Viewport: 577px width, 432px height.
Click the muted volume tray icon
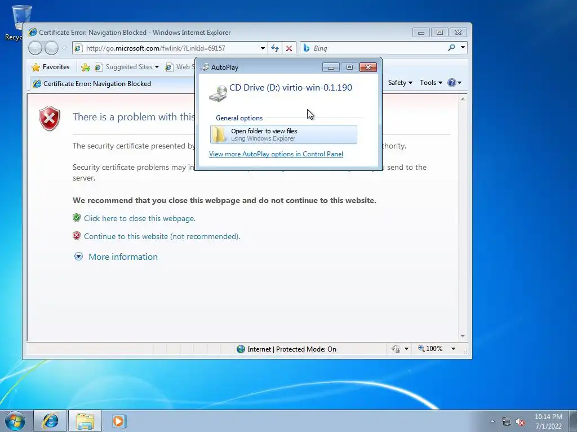520,422
